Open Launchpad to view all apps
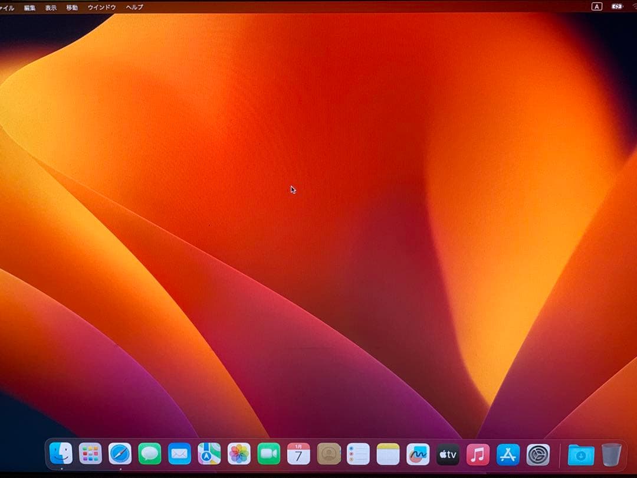637x478 pixels. point(90,453)
